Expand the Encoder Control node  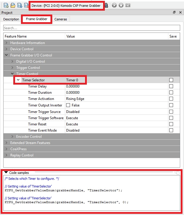12,137
